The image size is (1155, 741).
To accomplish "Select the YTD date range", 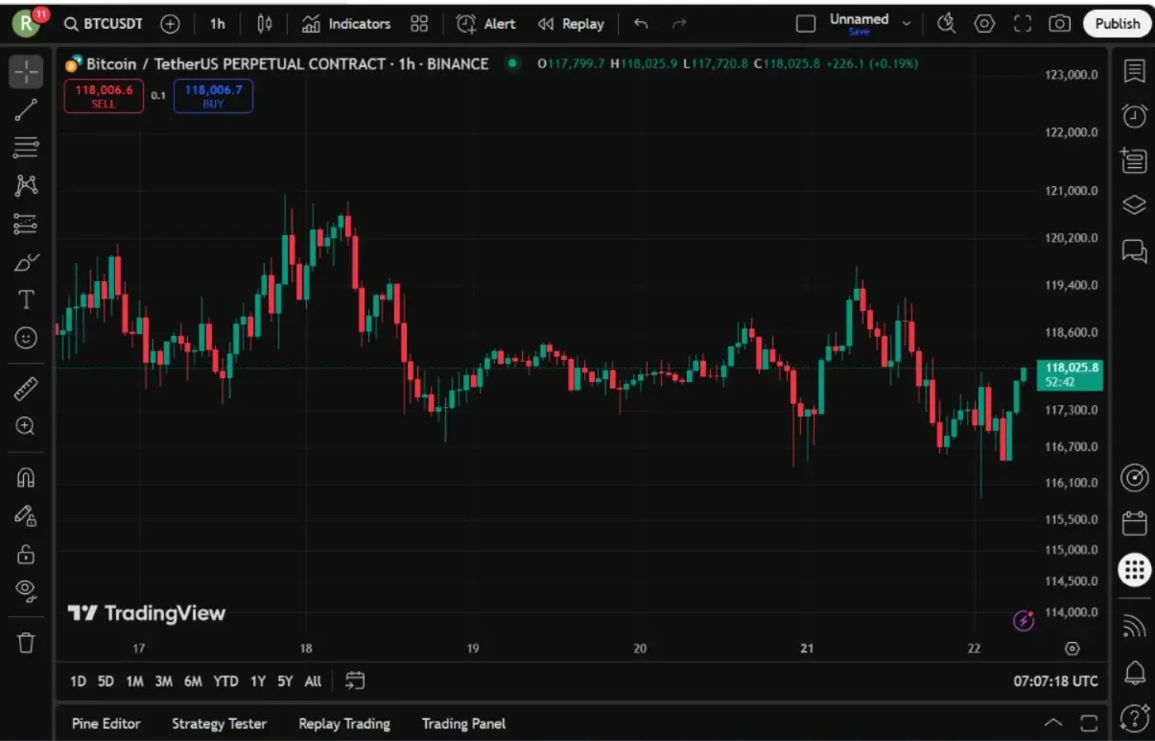I will point(225,681).
